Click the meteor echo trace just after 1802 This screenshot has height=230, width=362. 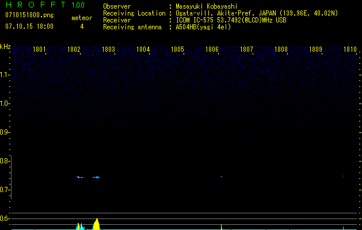81,177
